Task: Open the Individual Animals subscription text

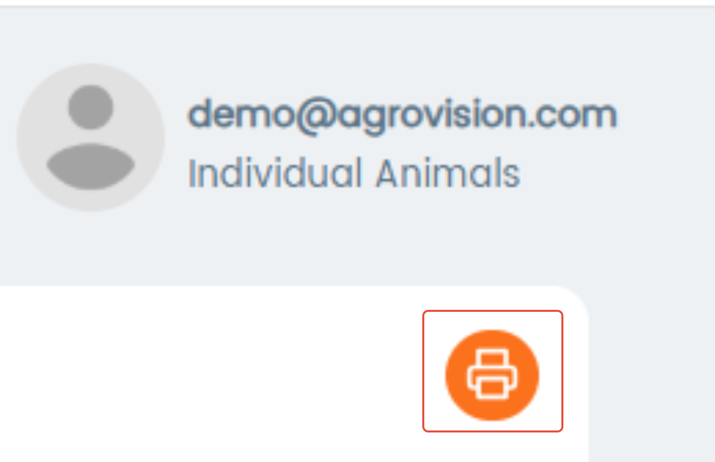Action: coord(354,173)
